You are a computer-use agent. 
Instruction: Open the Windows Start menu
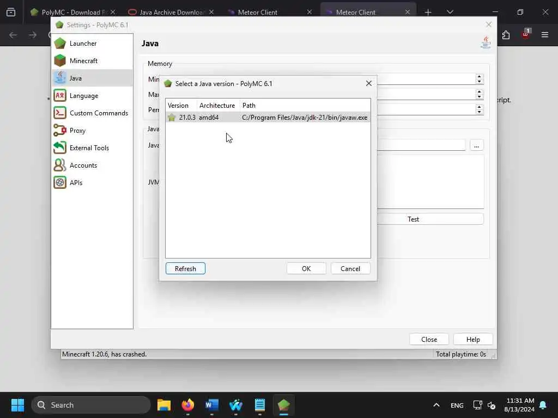coord(17,405)
